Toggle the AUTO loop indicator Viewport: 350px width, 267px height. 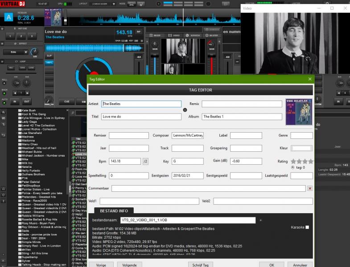pyautogui.click(x=4, y=103)
